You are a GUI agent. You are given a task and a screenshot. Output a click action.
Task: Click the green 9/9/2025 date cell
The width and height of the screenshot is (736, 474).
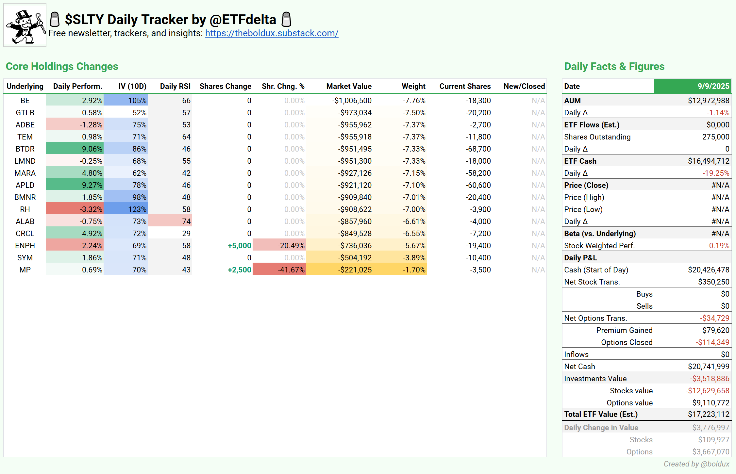[x=692, y=86]
